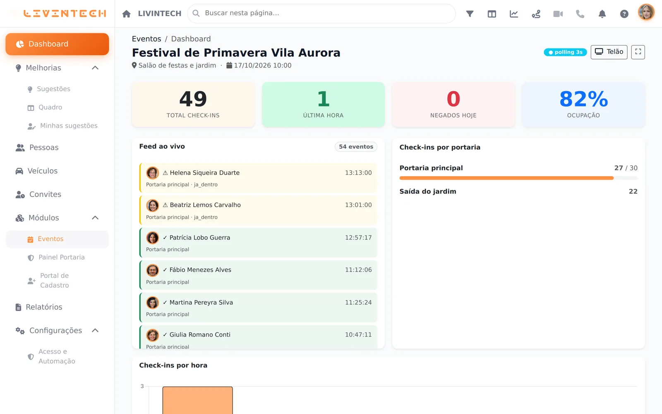This screenshot has height=414, width=662.
Task: Click the phone call icon
Action: [x=580, y=14]
